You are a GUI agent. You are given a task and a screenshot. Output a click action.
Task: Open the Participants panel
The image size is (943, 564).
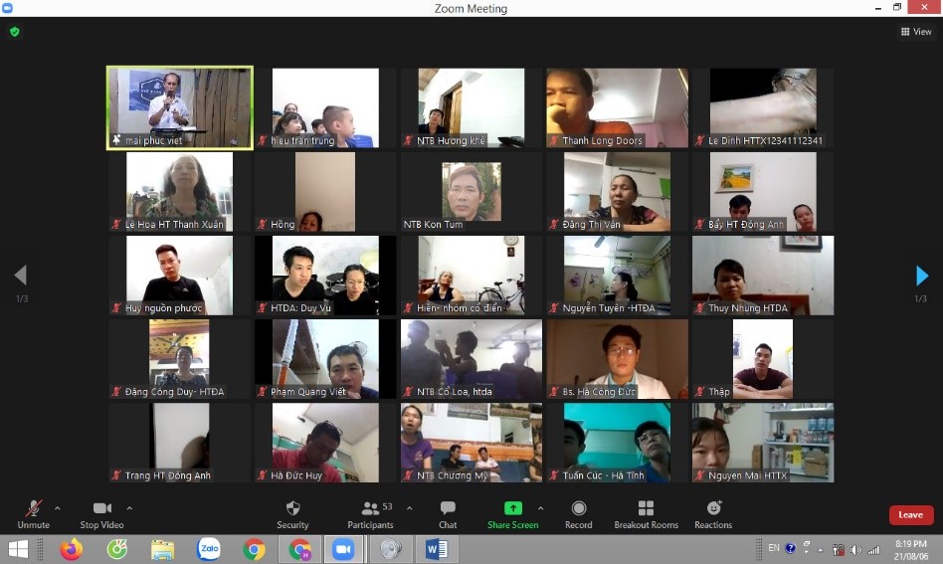[x=370, y=514]
